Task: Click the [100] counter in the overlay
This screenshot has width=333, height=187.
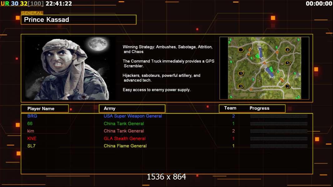Action: pyautogui.click(x=36, y=3)
